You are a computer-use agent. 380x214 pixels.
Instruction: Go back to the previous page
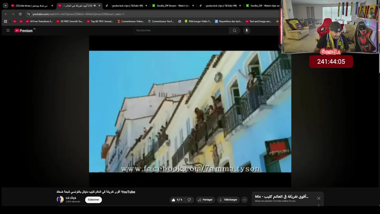(6, 14)
